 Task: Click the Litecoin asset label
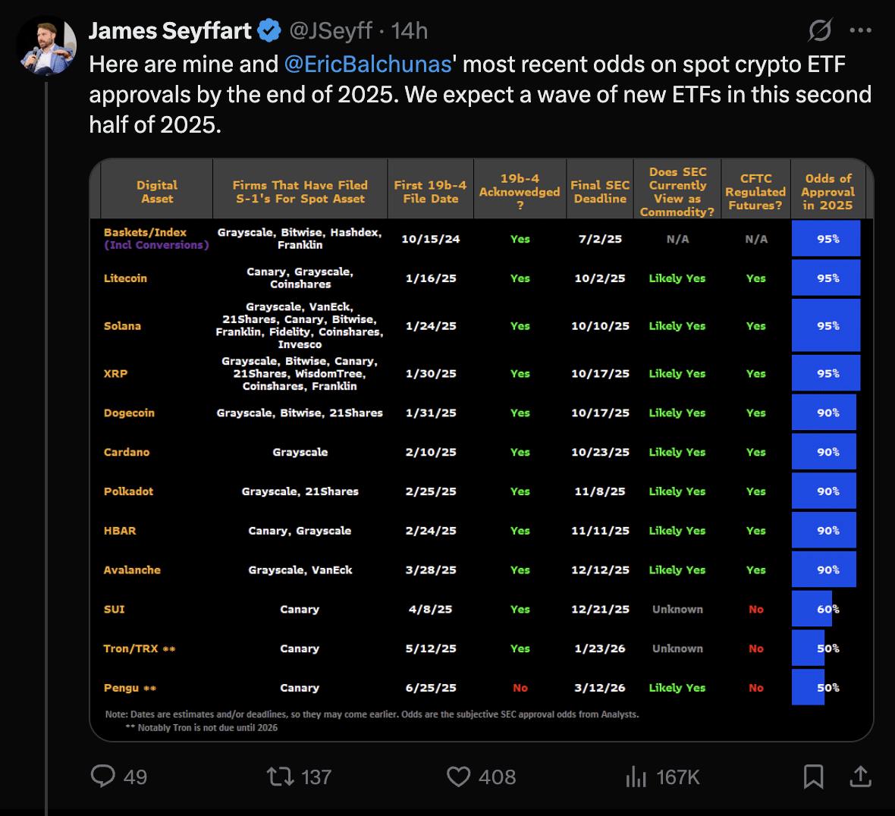tap(126, 278)
